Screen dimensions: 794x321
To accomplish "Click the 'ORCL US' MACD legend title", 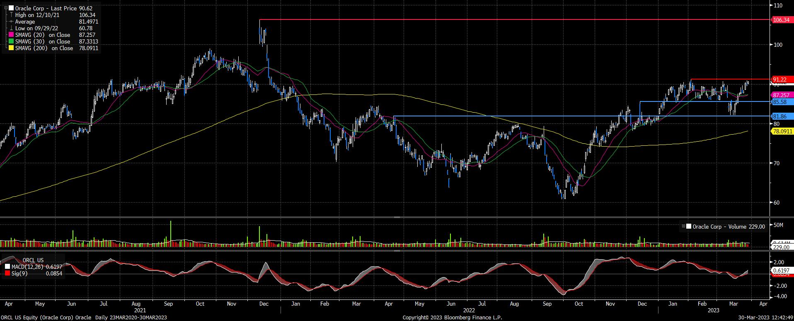I will 33,261.
